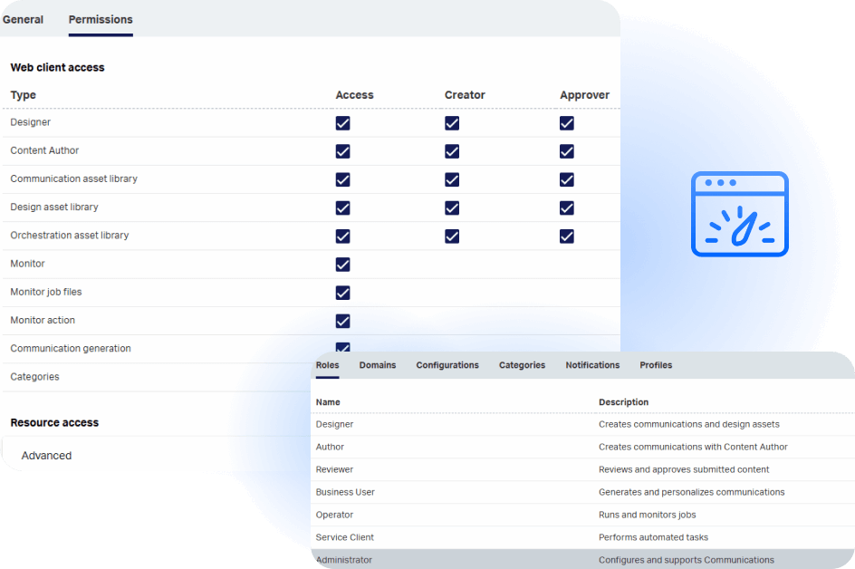Switch to the Configurations tab
The width and height of the screenshot is (855, 569).
pyautogui.click(x=447, y=365)
